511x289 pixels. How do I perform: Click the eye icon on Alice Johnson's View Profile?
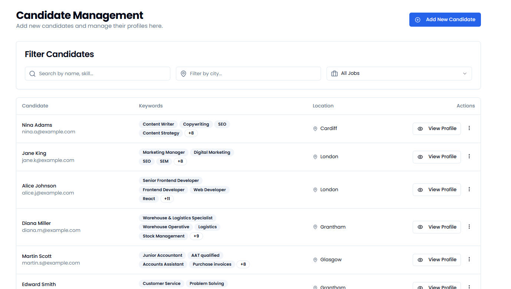pyautogui.click(x=420, y=189)
